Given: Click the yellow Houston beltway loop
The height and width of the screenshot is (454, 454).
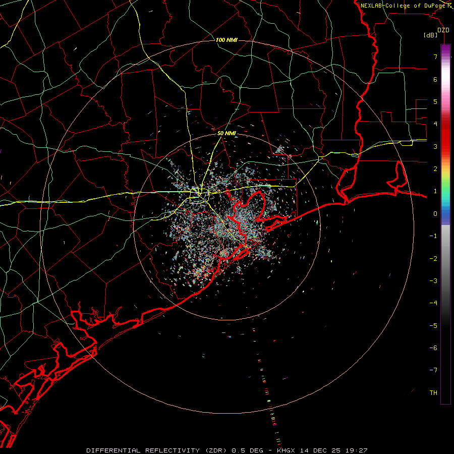Looking at the screenshot, I should [x=199, y=196].
